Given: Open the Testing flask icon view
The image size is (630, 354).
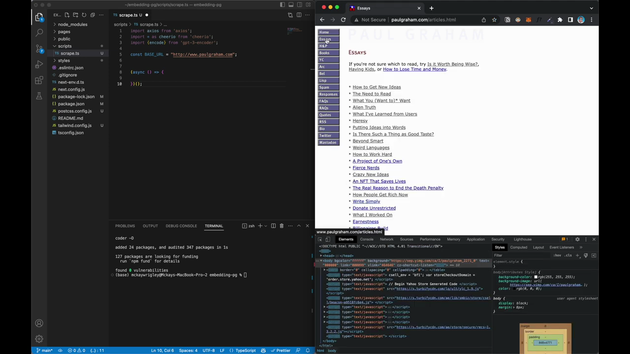Looking at the screenshot, I should coord(39,96).
